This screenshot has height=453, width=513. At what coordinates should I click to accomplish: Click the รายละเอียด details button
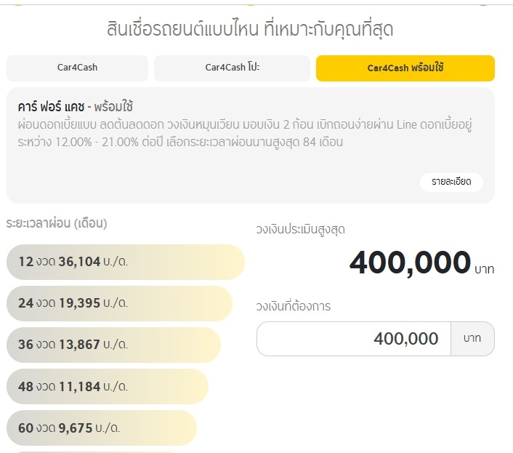tap(451, 182)
